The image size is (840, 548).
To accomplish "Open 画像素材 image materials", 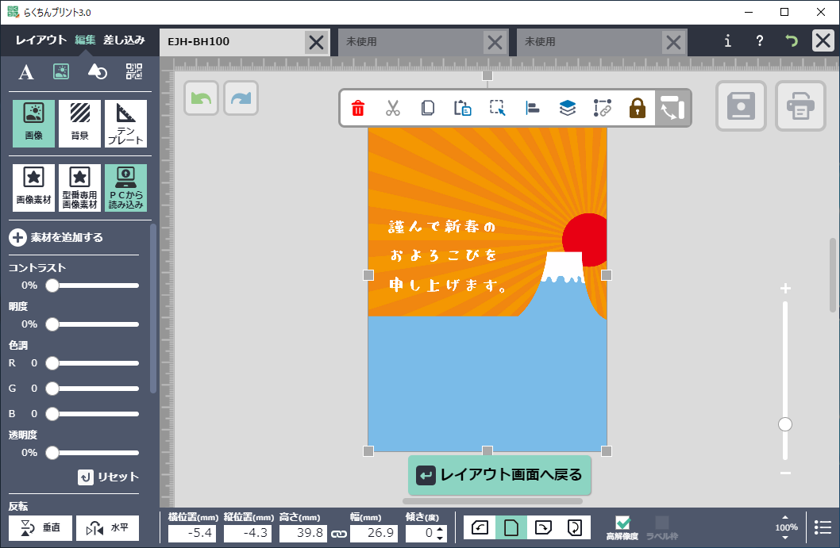I will (34, 188).
